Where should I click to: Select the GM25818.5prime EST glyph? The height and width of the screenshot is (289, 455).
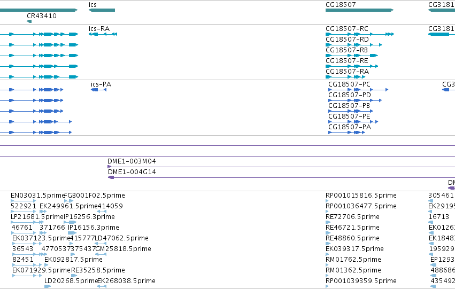click(x=101, y=254)
